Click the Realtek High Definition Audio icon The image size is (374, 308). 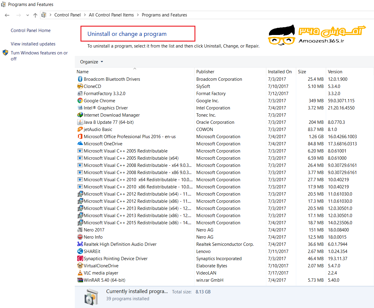coord(80,244)
